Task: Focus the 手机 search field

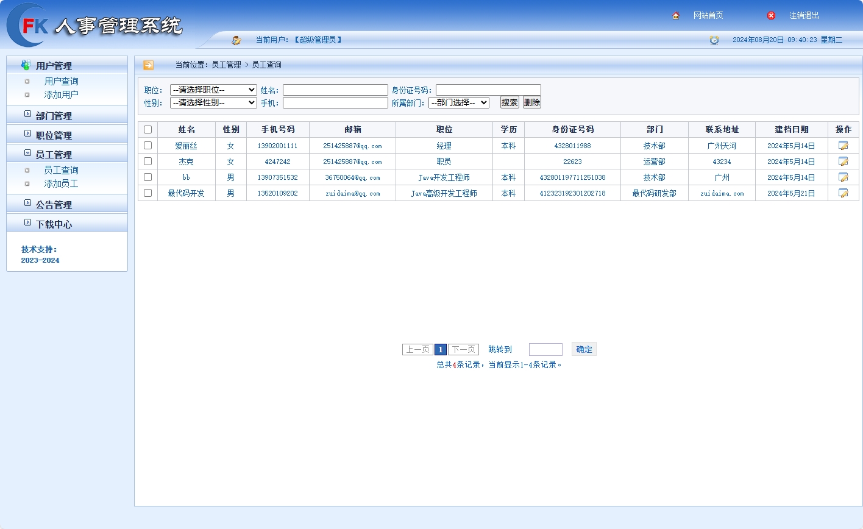Action: click(335, 102)
